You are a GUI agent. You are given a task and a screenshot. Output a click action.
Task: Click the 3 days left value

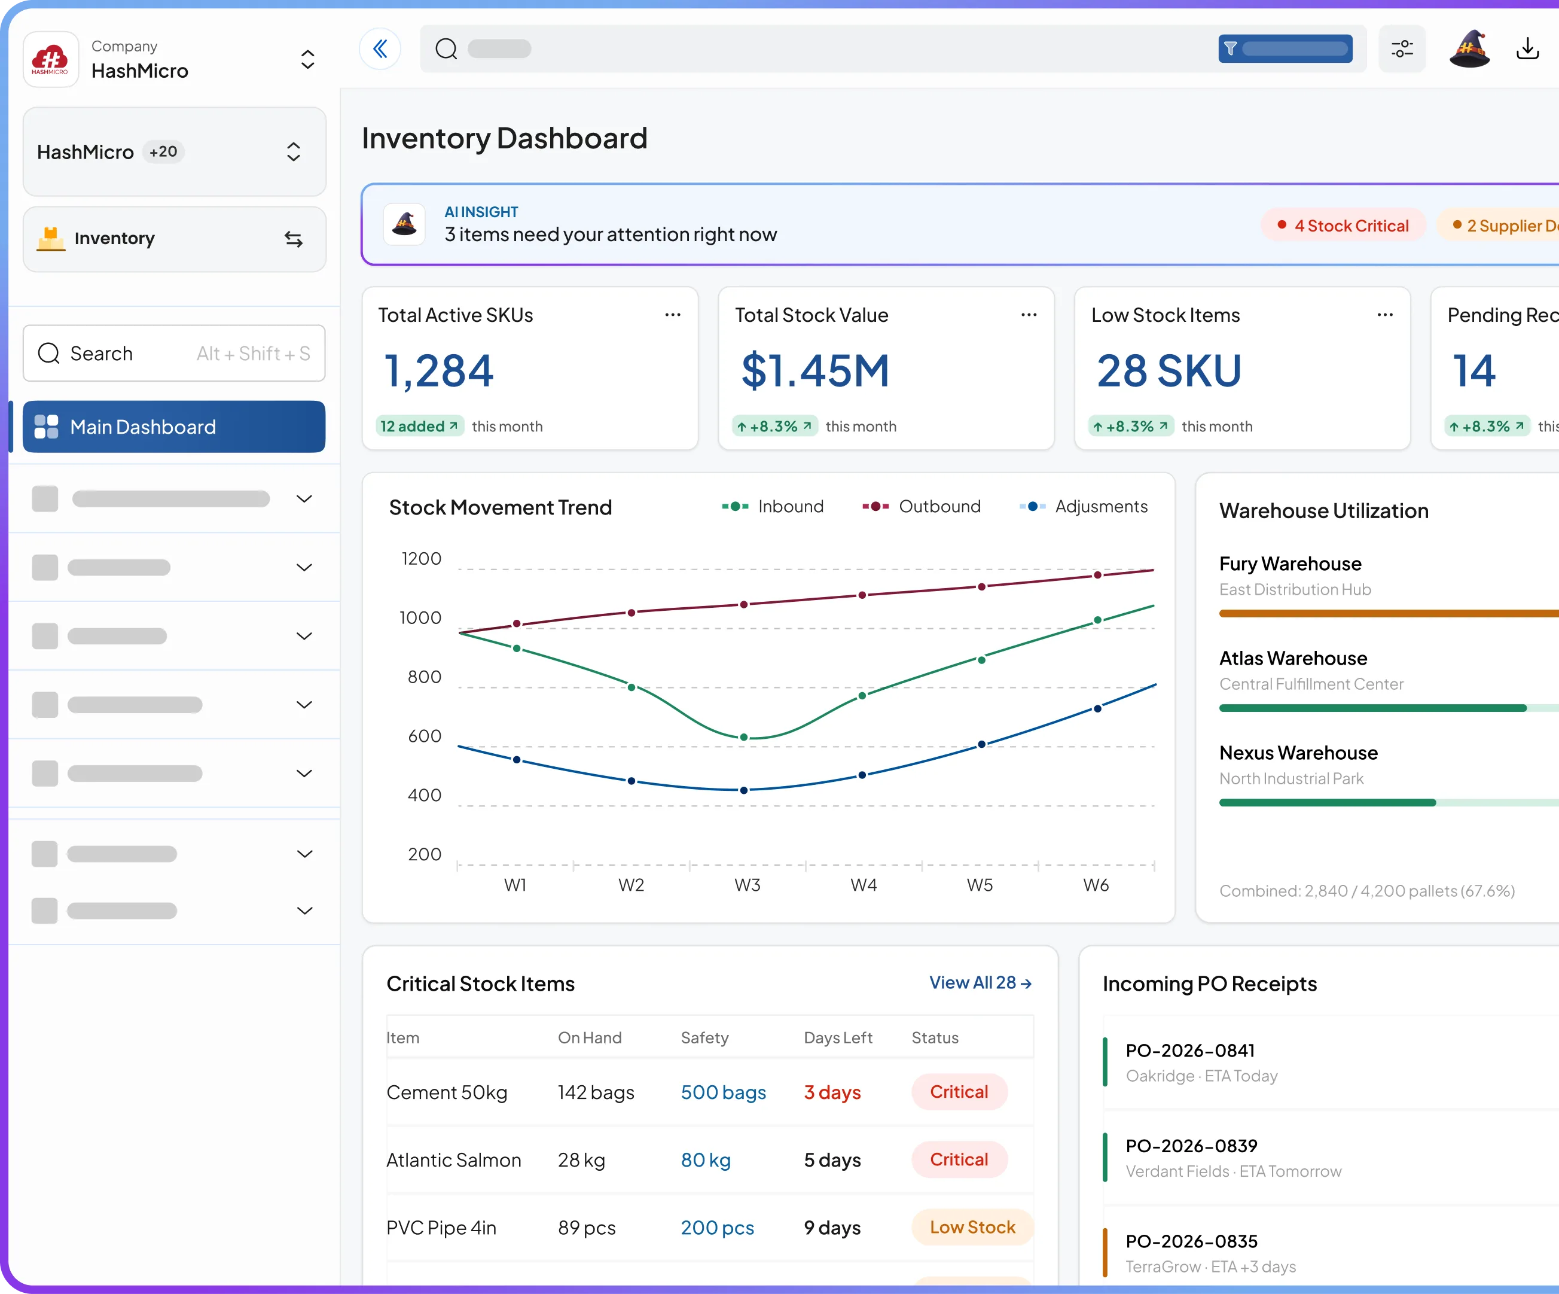(832, 1092)
